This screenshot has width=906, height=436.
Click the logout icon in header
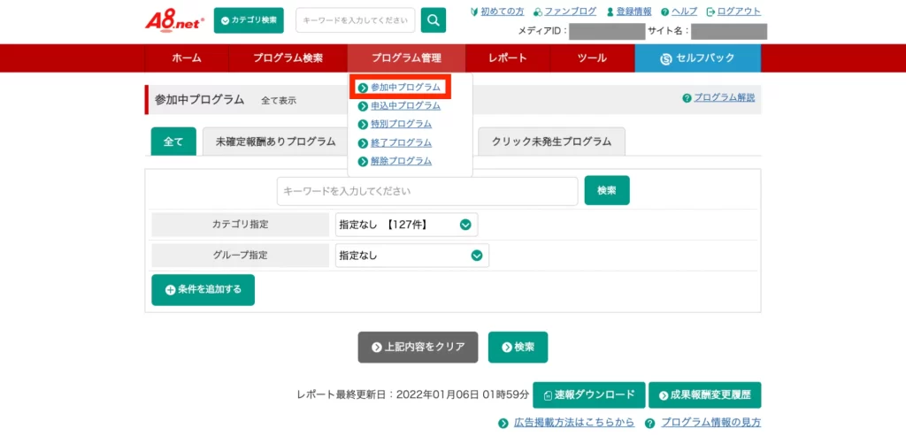[710, 11]
